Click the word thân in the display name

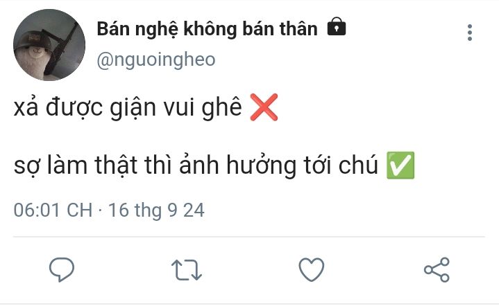(298, 28)
